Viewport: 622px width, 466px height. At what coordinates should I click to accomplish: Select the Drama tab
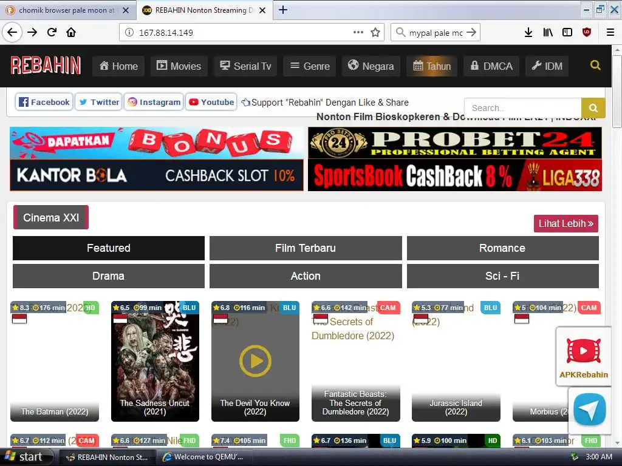109,276
